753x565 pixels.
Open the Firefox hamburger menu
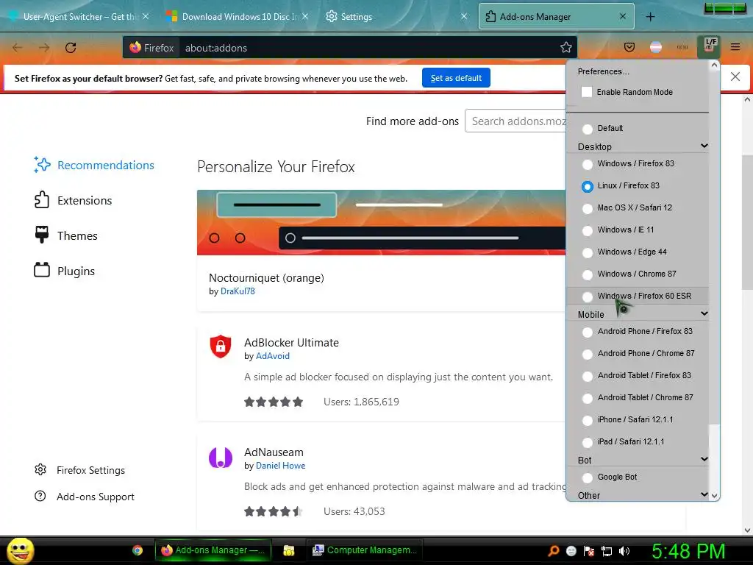point(735,47)
